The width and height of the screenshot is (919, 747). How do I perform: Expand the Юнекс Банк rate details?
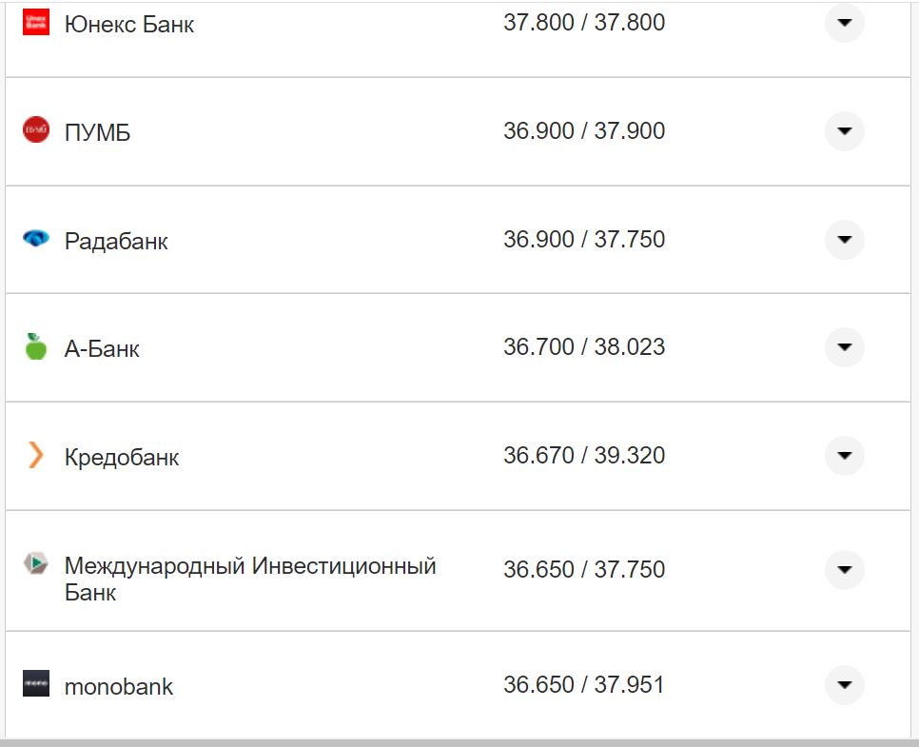click(x=844, y=23)
